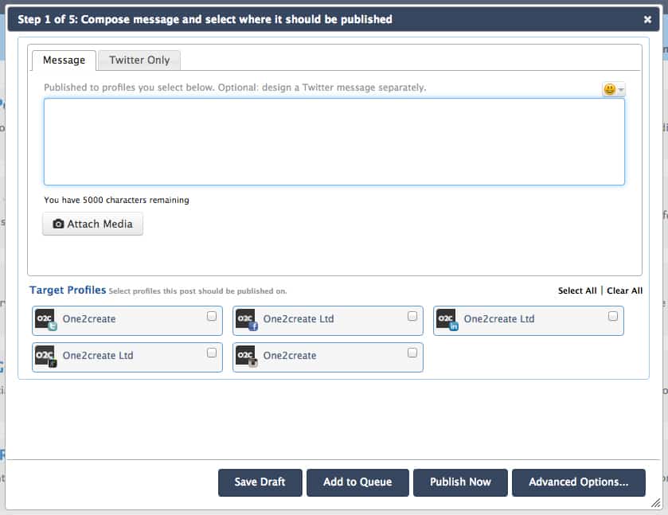This screenshot has height=515, width=668.
Task: Tick the One2create Ltd Facebook checkbox
Action: 412,315
